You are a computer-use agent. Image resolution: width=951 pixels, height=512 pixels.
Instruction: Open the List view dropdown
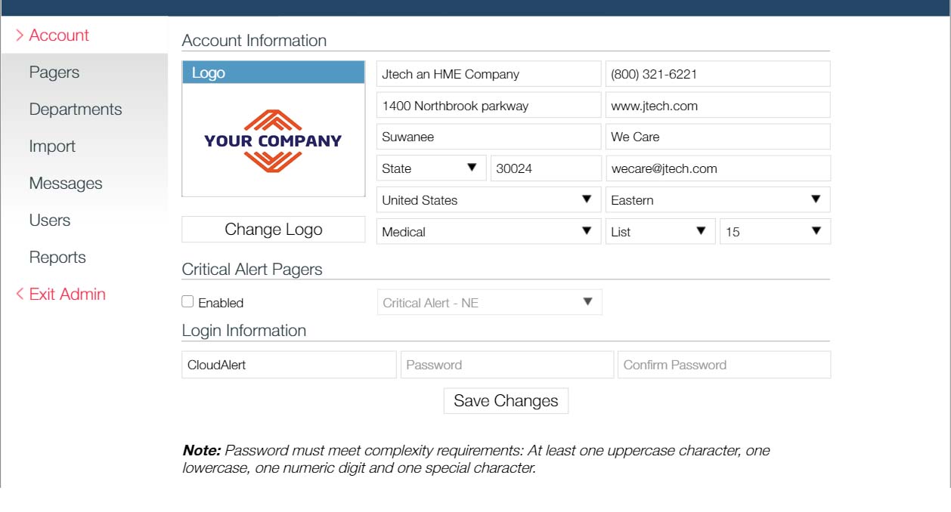coord(659,232)
